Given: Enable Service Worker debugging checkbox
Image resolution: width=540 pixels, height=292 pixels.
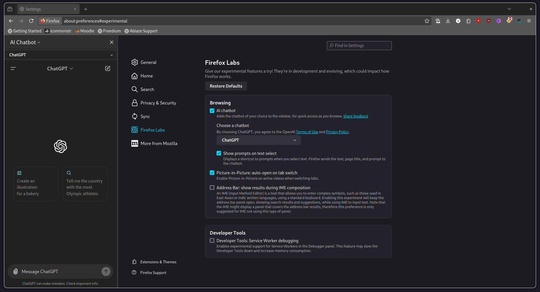Looking at the screenshot, I should pyautogui.click(x=212, y=240).
